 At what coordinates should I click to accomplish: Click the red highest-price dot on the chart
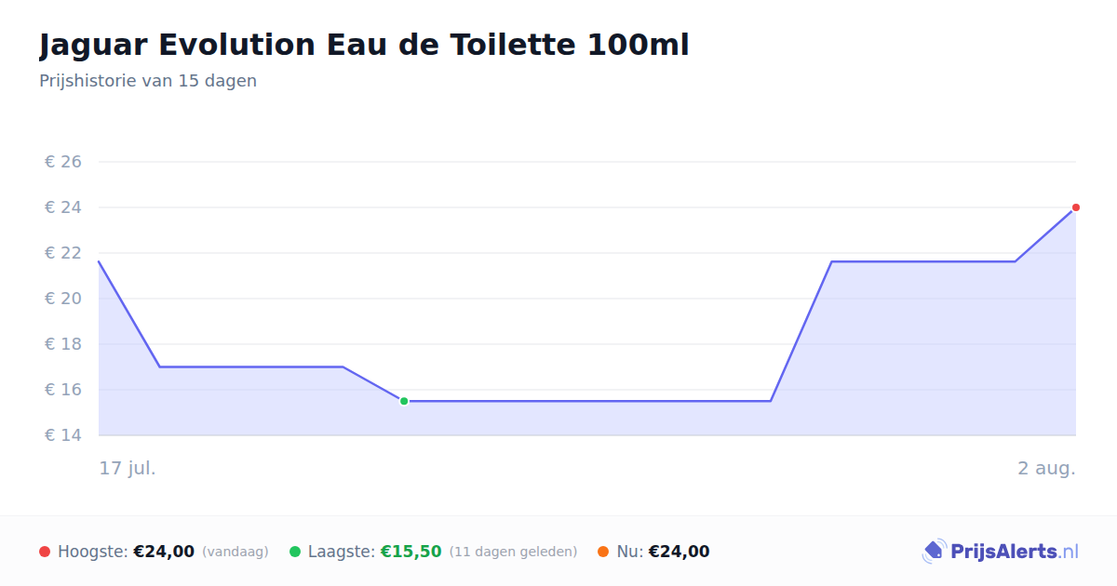pyautogui.click(x=1075, y=207)
